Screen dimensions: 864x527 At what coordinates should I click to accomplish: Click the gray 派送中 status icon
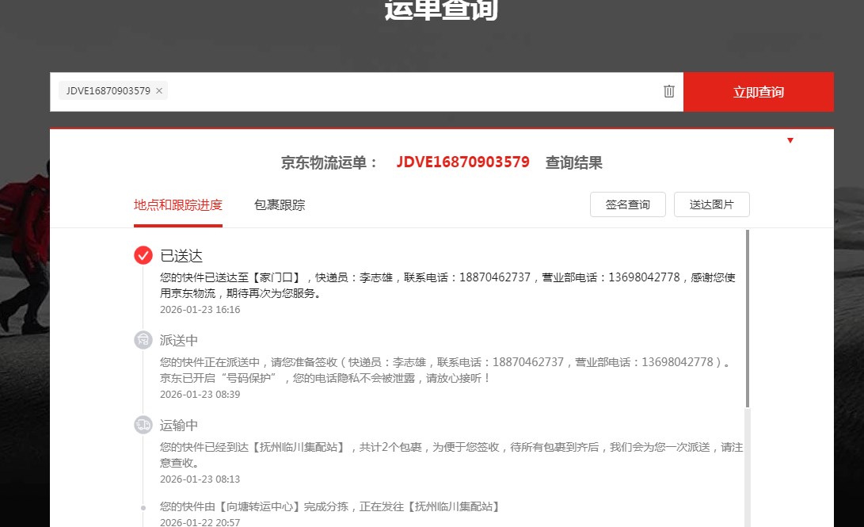(143, 340)
